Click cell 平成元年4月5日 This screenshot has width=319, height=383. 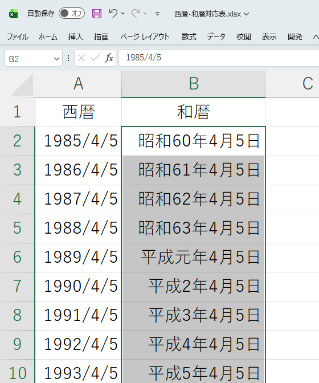[193, 258]
